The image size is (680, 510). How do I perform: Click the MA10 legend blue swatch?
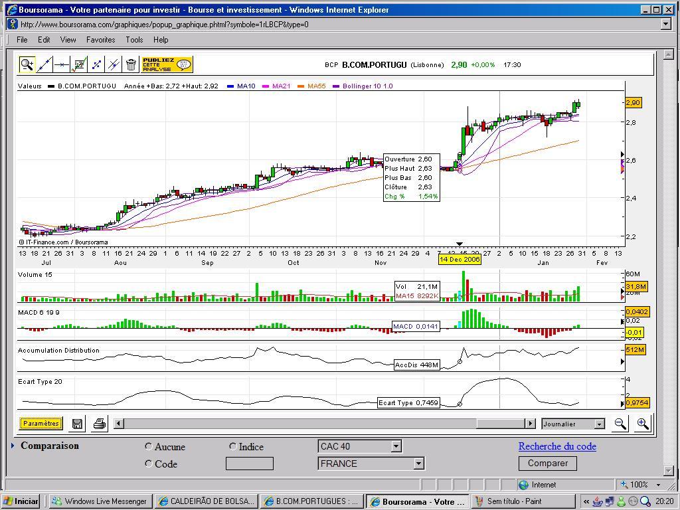click(230, 86)
